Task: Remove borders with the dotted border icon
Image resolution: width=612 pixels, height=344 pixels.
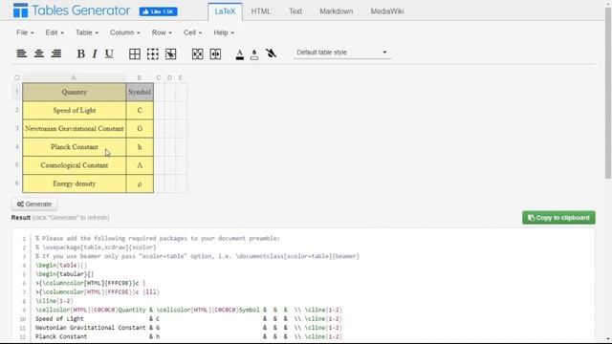Action: (x=153, y=54)
